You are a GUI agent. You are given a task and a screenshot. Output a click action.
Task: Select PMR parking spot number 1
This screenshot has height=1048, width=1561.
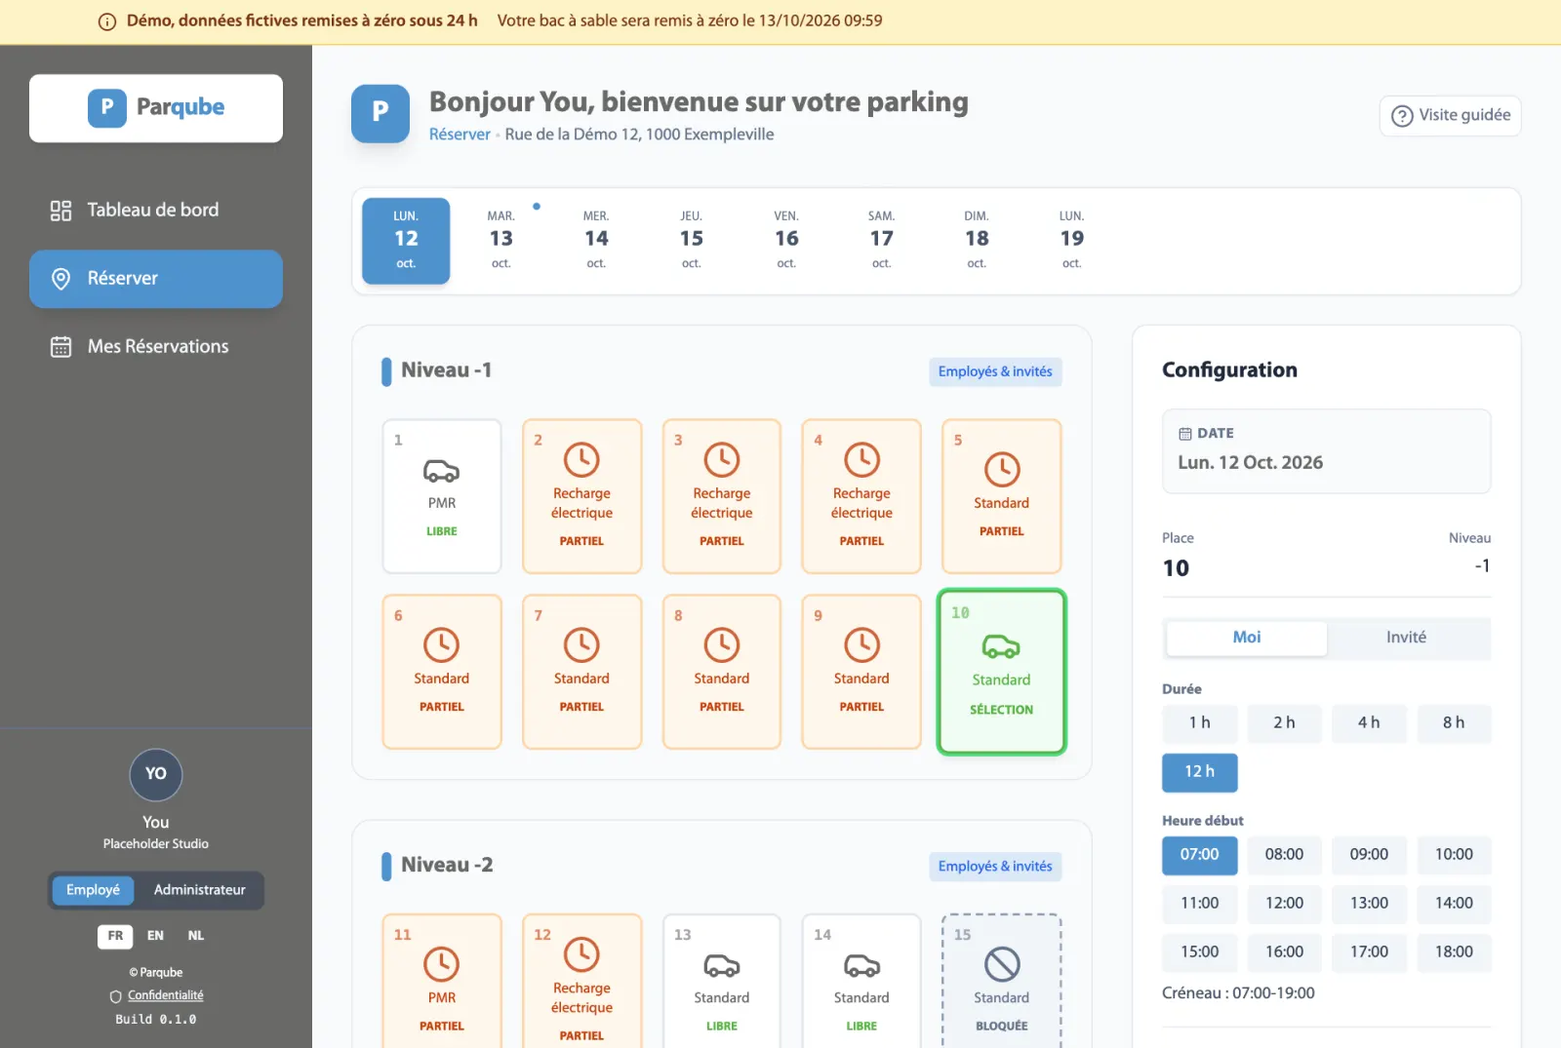[x=442, y=496]
